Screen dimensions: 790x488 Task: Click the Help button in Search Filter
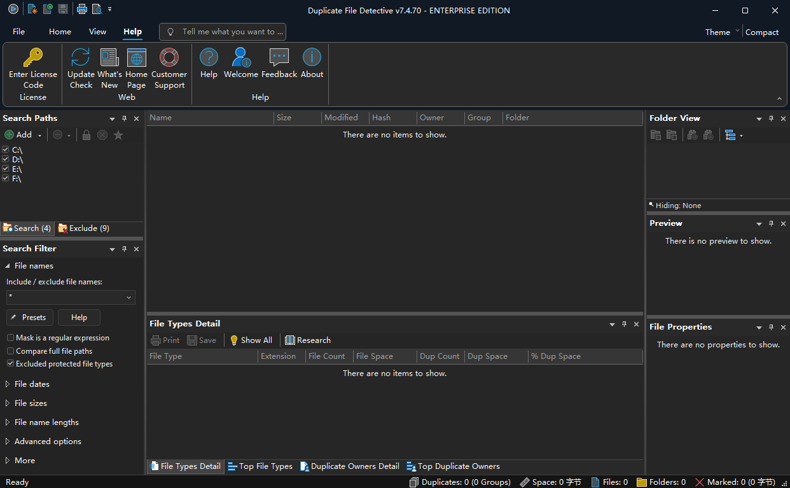click(x=79, y=317)
